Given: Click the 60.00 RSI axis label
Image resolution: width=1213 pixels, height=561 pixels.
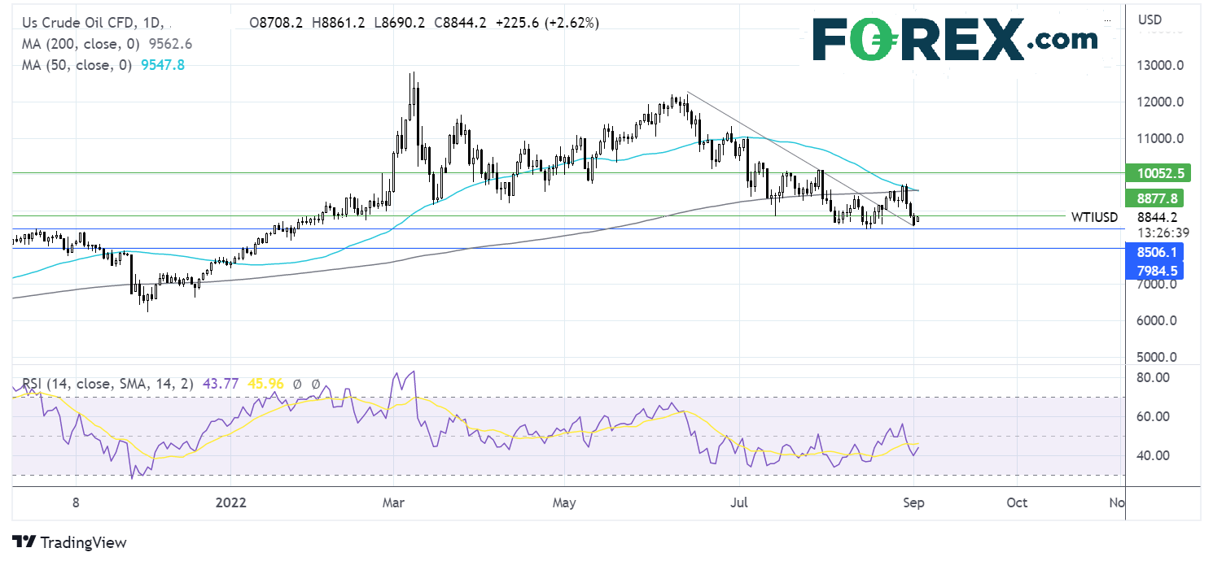Looking at the screenshot, I should [1154, 417].
